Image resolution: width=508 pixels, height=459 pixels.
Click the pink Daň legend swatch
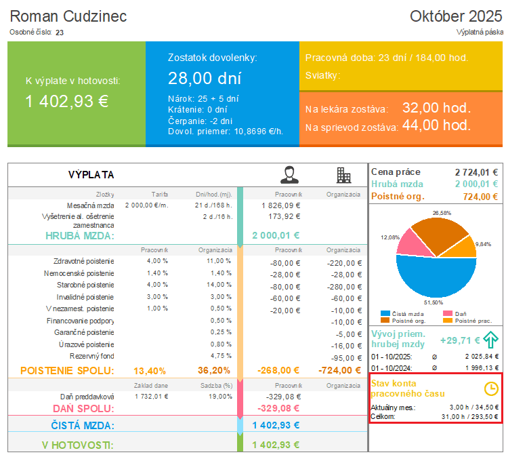click(447, 314)
